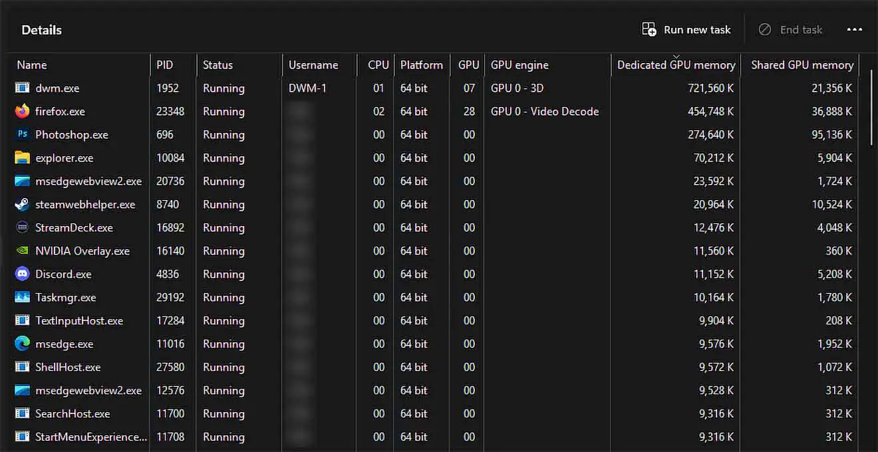Click the Run new task button

pos(686,30)
